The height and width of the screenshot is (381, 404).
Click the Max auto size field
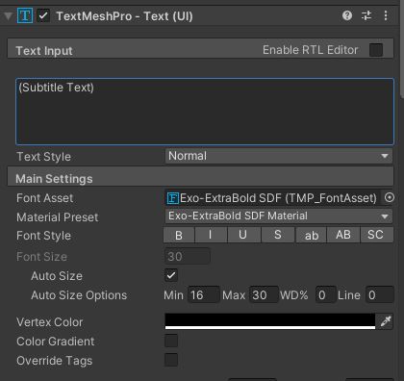click(x=264, y=294)
